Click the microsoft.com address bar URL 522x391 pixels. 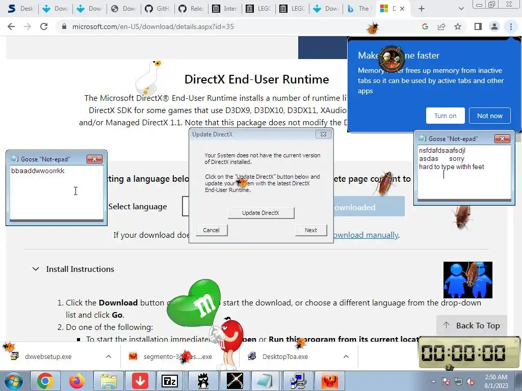pos(153,26)
